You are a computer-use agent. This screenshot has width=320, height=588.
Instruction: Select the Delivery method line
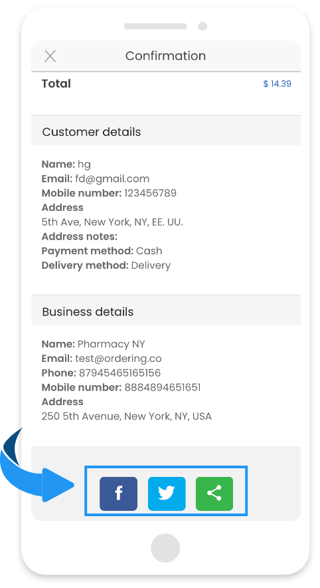106,265
